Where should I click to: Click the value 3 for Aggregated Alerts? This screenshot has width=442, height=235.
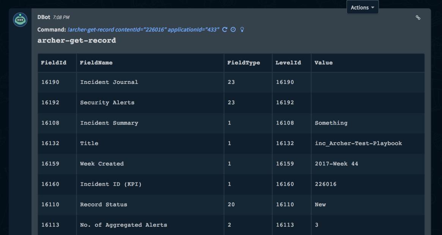tap(316, 225)
